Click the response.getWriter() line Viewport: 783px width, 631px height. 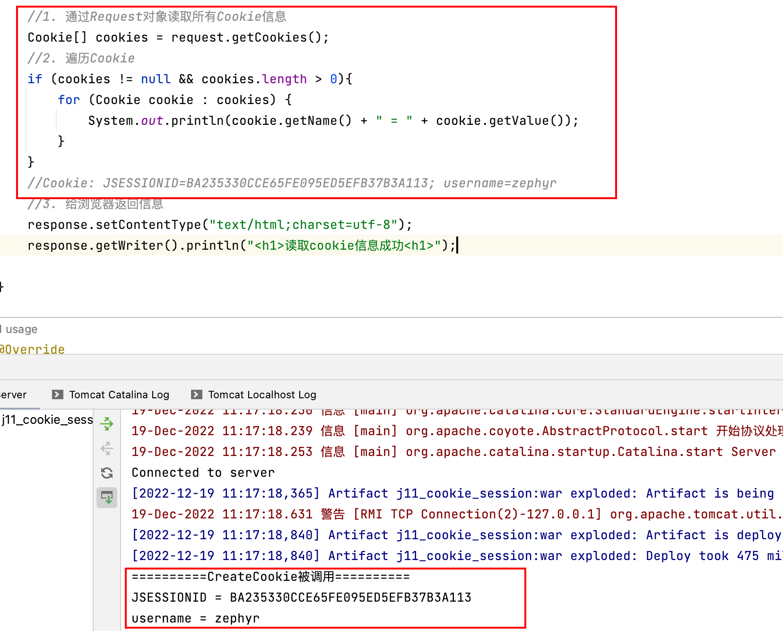pos(241,245)
